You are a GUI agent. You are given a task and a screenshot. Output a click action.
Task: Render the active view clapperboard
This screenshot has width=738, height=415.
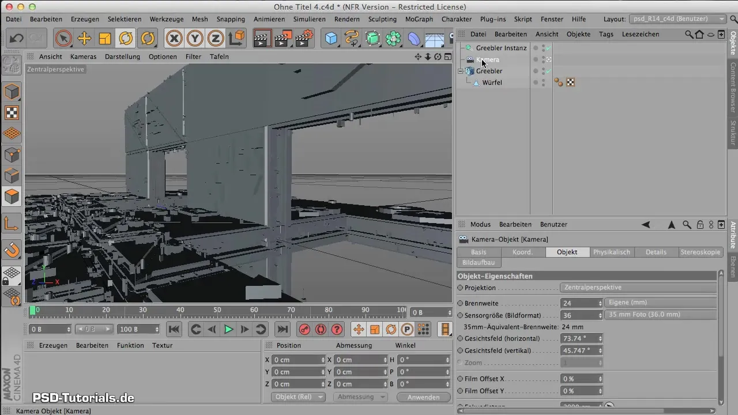(262, 39)
